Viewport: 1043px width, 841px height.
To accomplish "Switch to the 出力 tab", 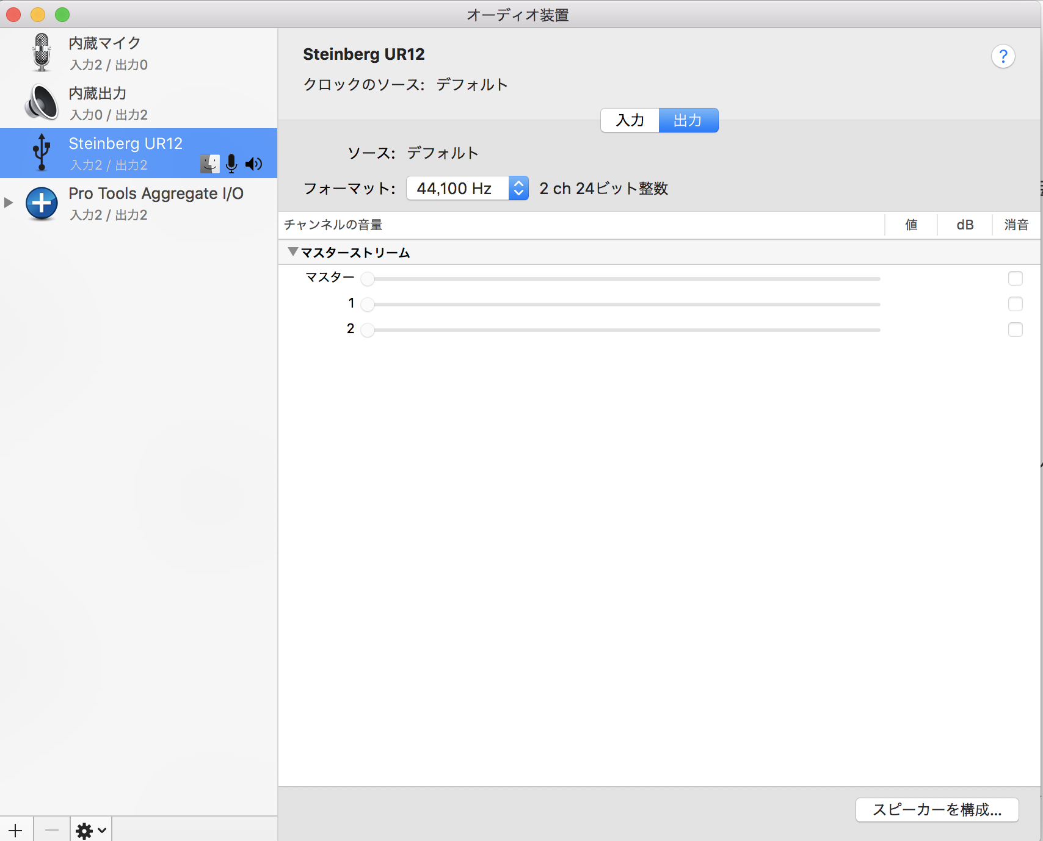I will coord(688,120).
